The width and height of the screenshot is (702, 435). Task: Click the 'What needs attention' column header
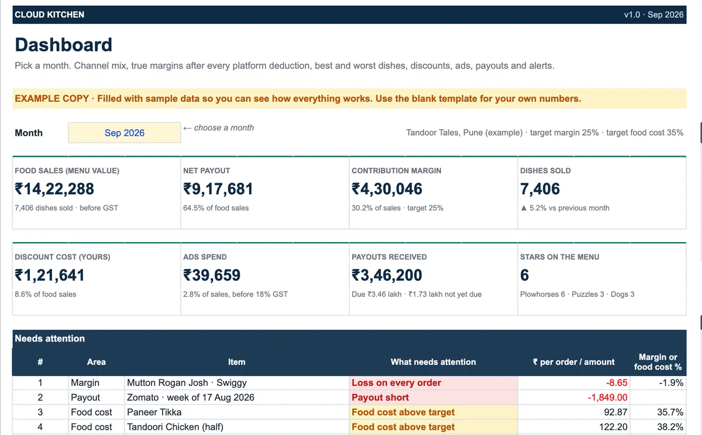(433, 362)
